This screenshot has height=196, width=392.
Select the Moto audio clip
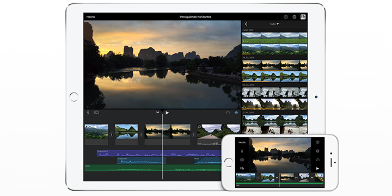click(x=207, y=161)
